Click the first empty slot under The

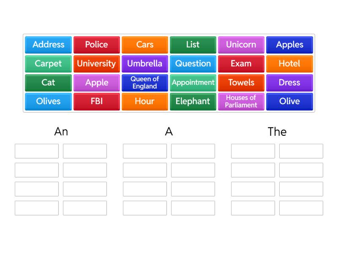tap(253, 151)
